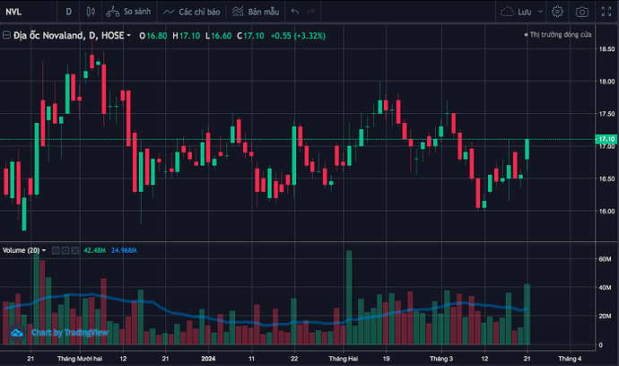Click the Tháng 3 time axis label
Image resolution: width=619 pixels, height=366 pixels.
coord(441,359)
